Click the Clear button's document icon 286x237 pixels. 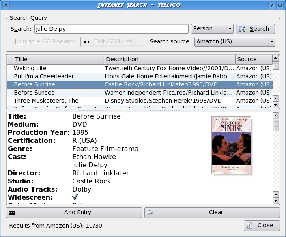(x=150, y=213)
